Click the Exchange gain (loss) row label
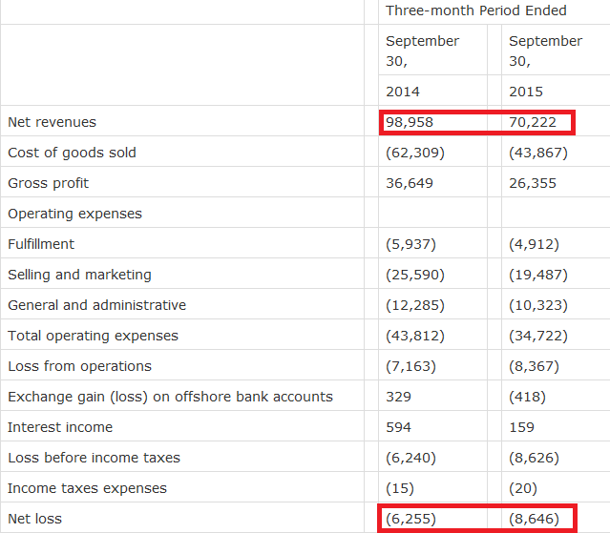 point(170,397)
